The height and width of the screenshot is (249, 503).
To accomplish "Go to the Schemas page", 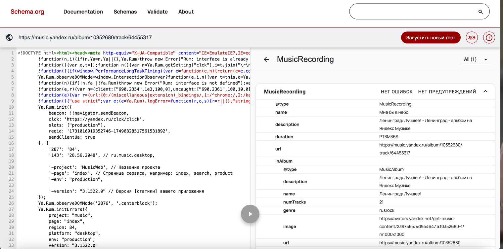I will (125, 12).
